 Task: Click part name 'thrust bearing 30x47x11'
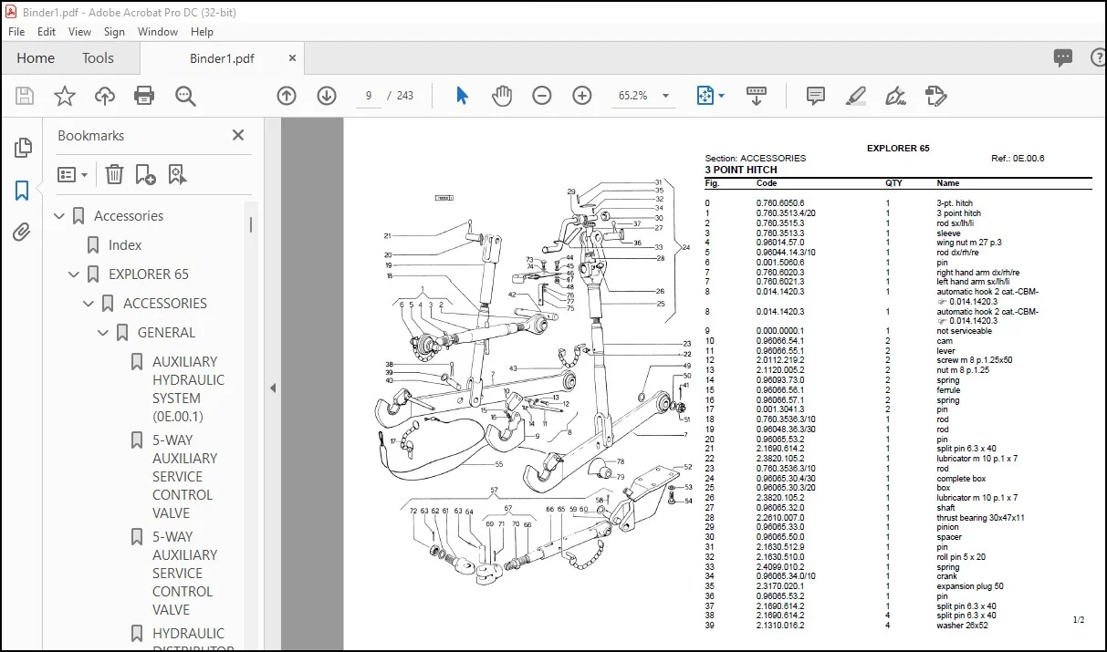coord(980,518)
